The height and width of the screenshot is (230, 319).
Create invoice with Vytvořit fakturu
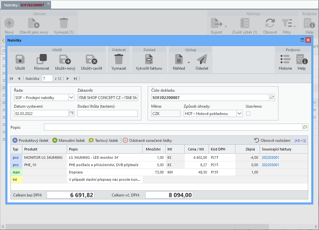point(149,59)
